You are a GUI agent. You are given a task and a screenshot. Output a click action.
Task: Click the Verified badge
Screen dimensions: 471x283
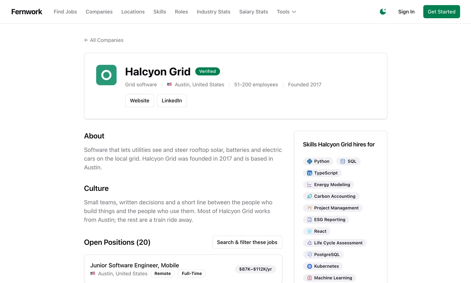pos(208,71)
